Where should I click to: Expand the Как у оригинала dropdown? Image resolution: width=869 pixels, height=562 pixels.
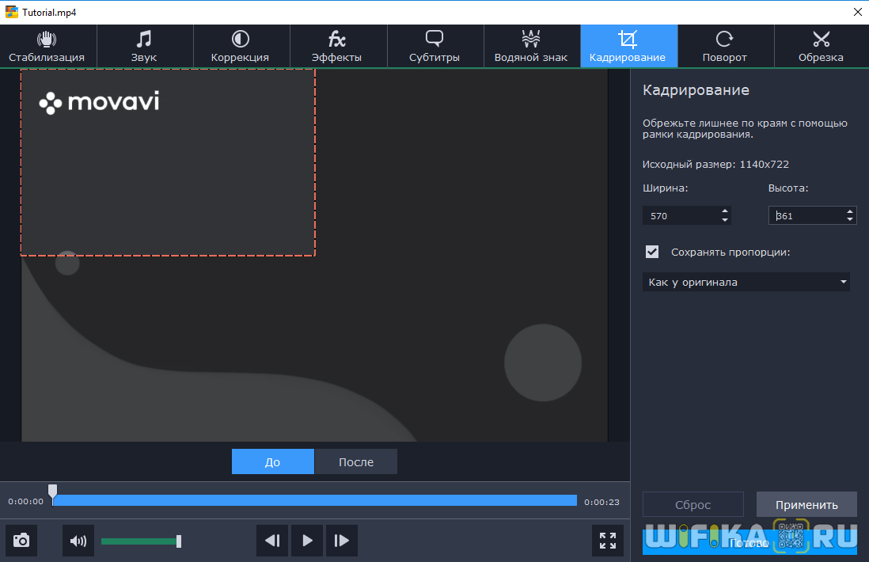[x=746, y=282]
